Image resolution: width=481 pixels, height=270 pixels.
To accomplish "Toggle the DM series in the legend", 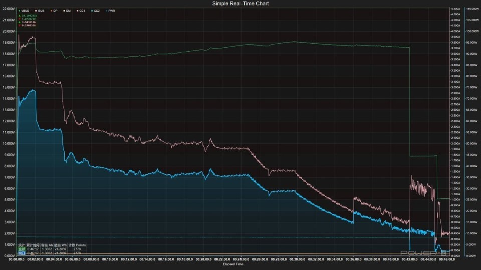I will pyautogui.click(x=67, y=11).
